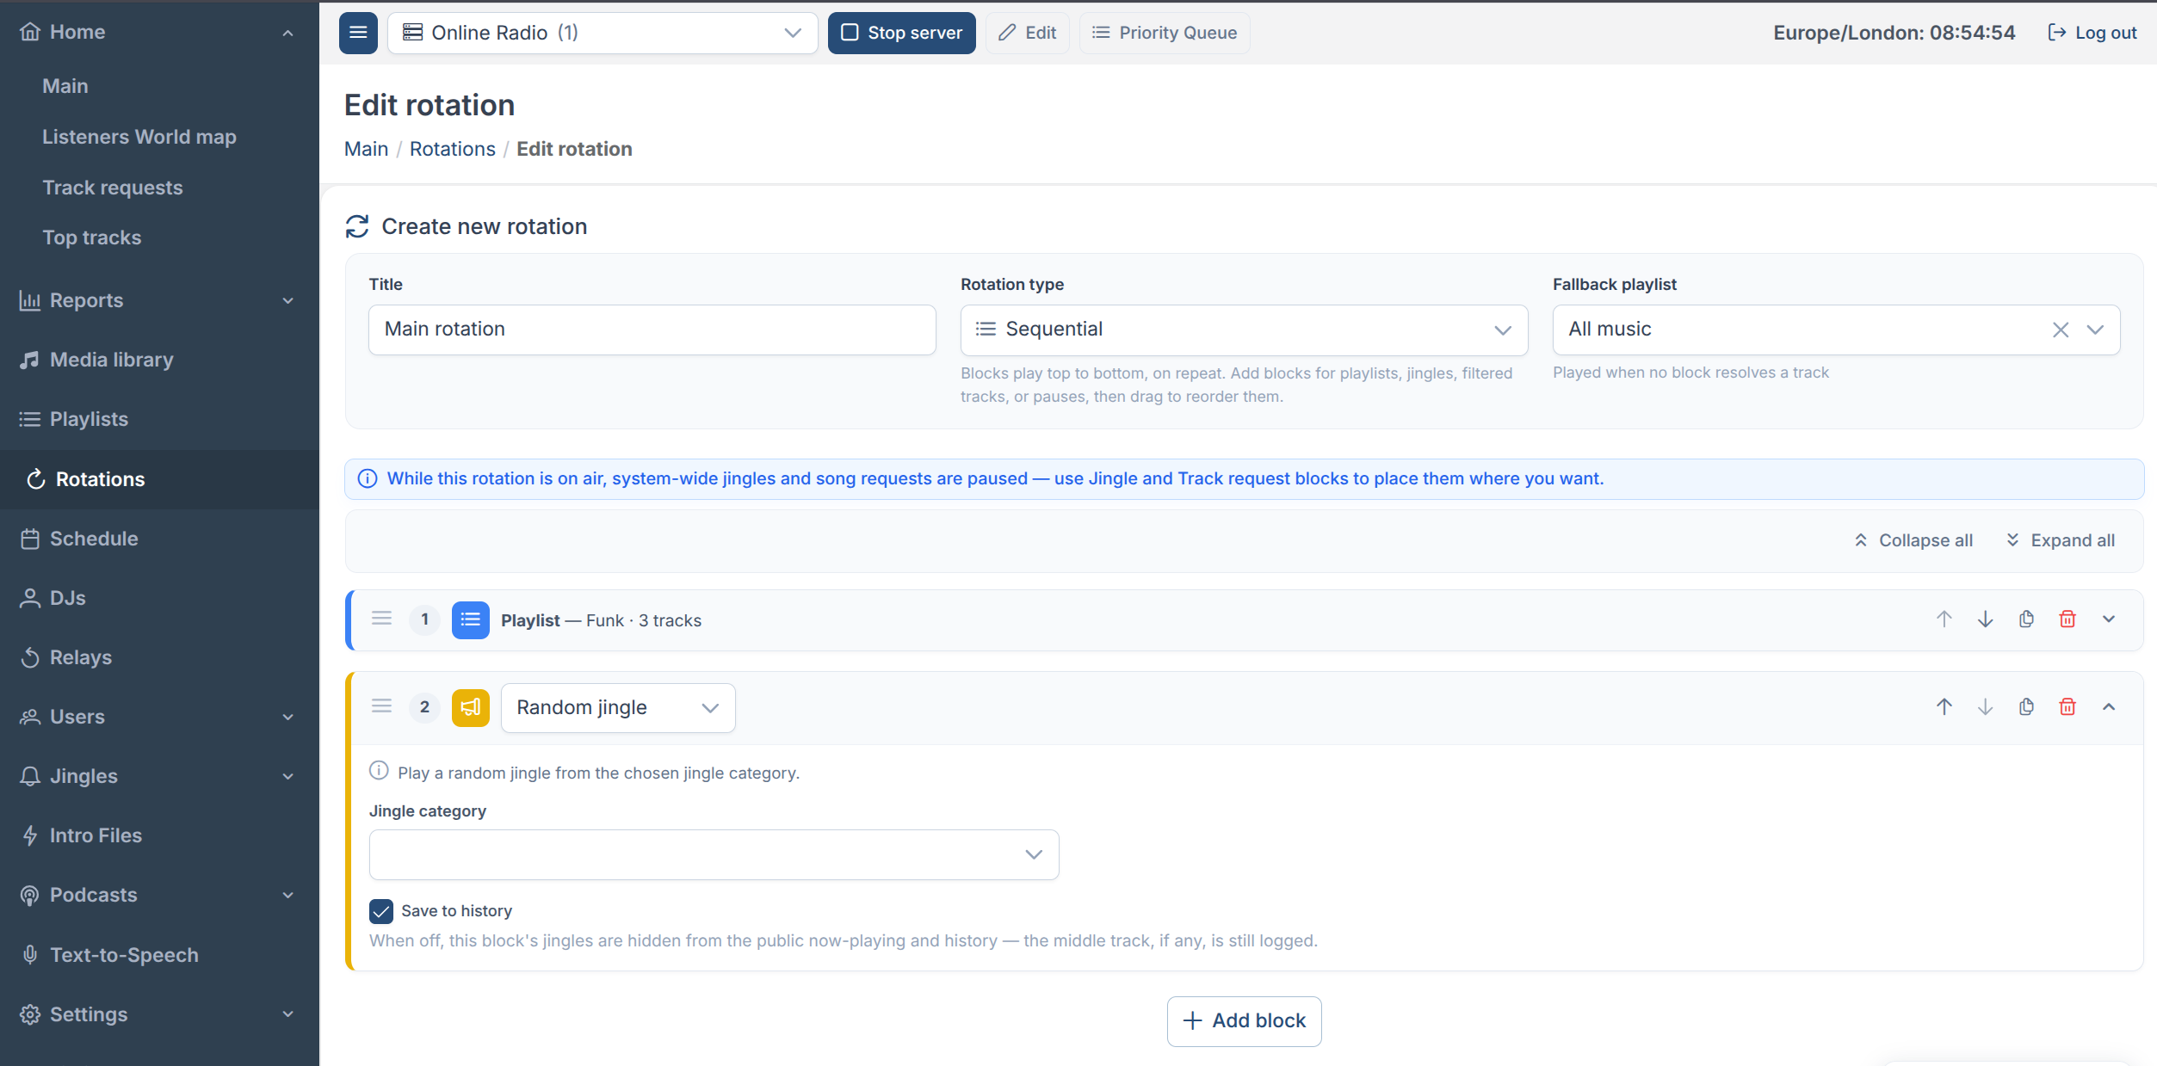Click the Reports chart icon
The width and height of the screenshot is (2157, 1066).
[x=30, y=300]
